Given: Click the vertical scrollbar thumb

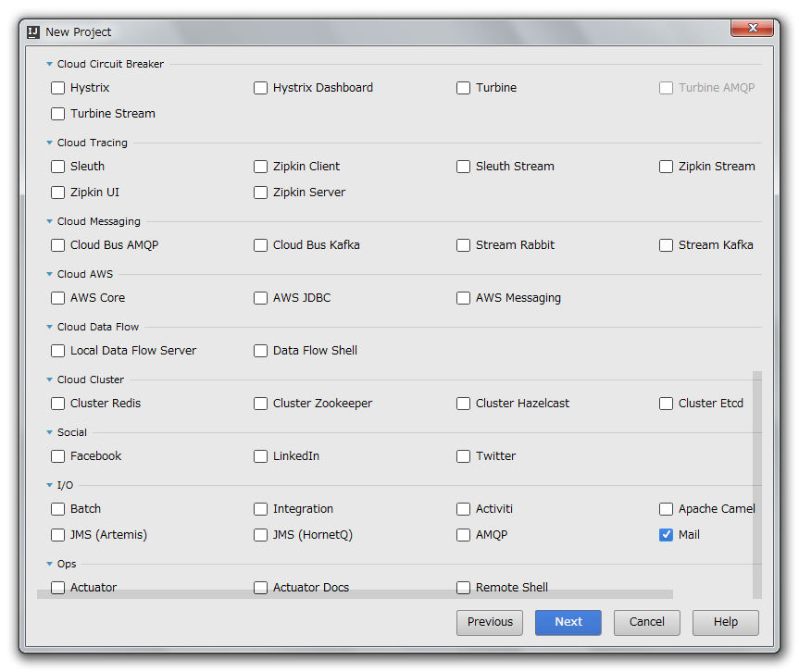Looking at the screenshot, I should [757, 484].
